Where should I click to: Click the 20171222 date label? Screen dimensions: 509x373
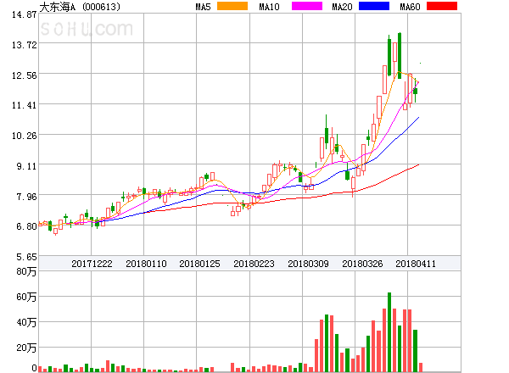point(92,264)
